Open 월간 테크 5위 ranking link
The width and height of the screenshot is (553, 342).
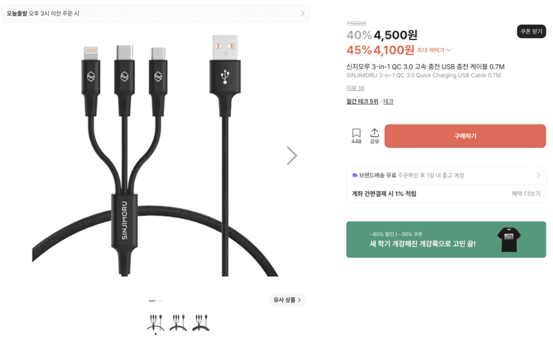[x=362, y=101]
